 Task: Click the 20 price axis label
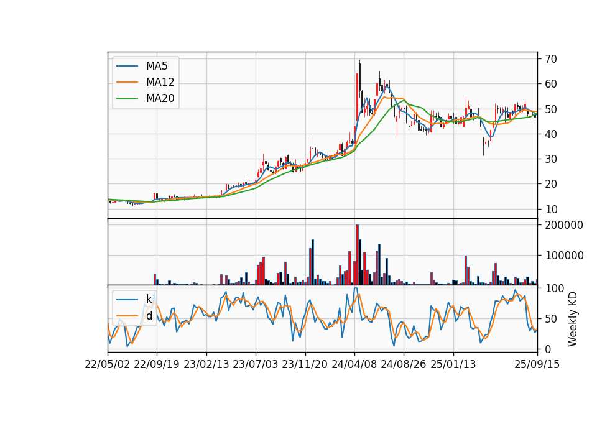[551, 184]
